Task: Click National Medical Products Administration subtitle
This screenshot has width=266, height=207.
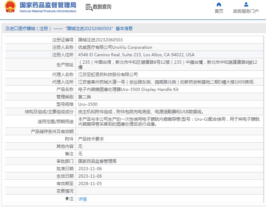Action: (48, 11)
